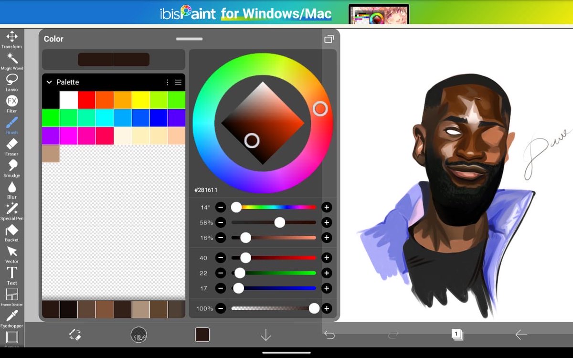Decrease blue value with minus at 17
This screenshot has width=573, height=358.
pos(220,288)
